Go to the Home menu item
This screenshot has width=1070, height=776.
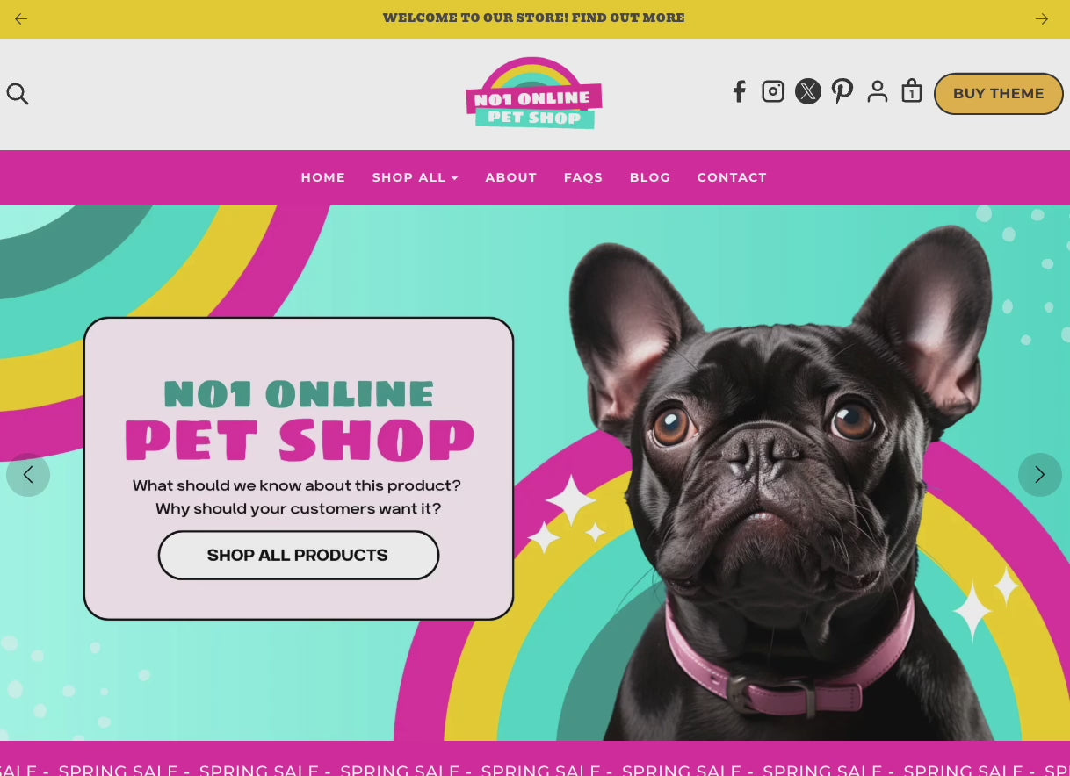click(x=323, y=177)
